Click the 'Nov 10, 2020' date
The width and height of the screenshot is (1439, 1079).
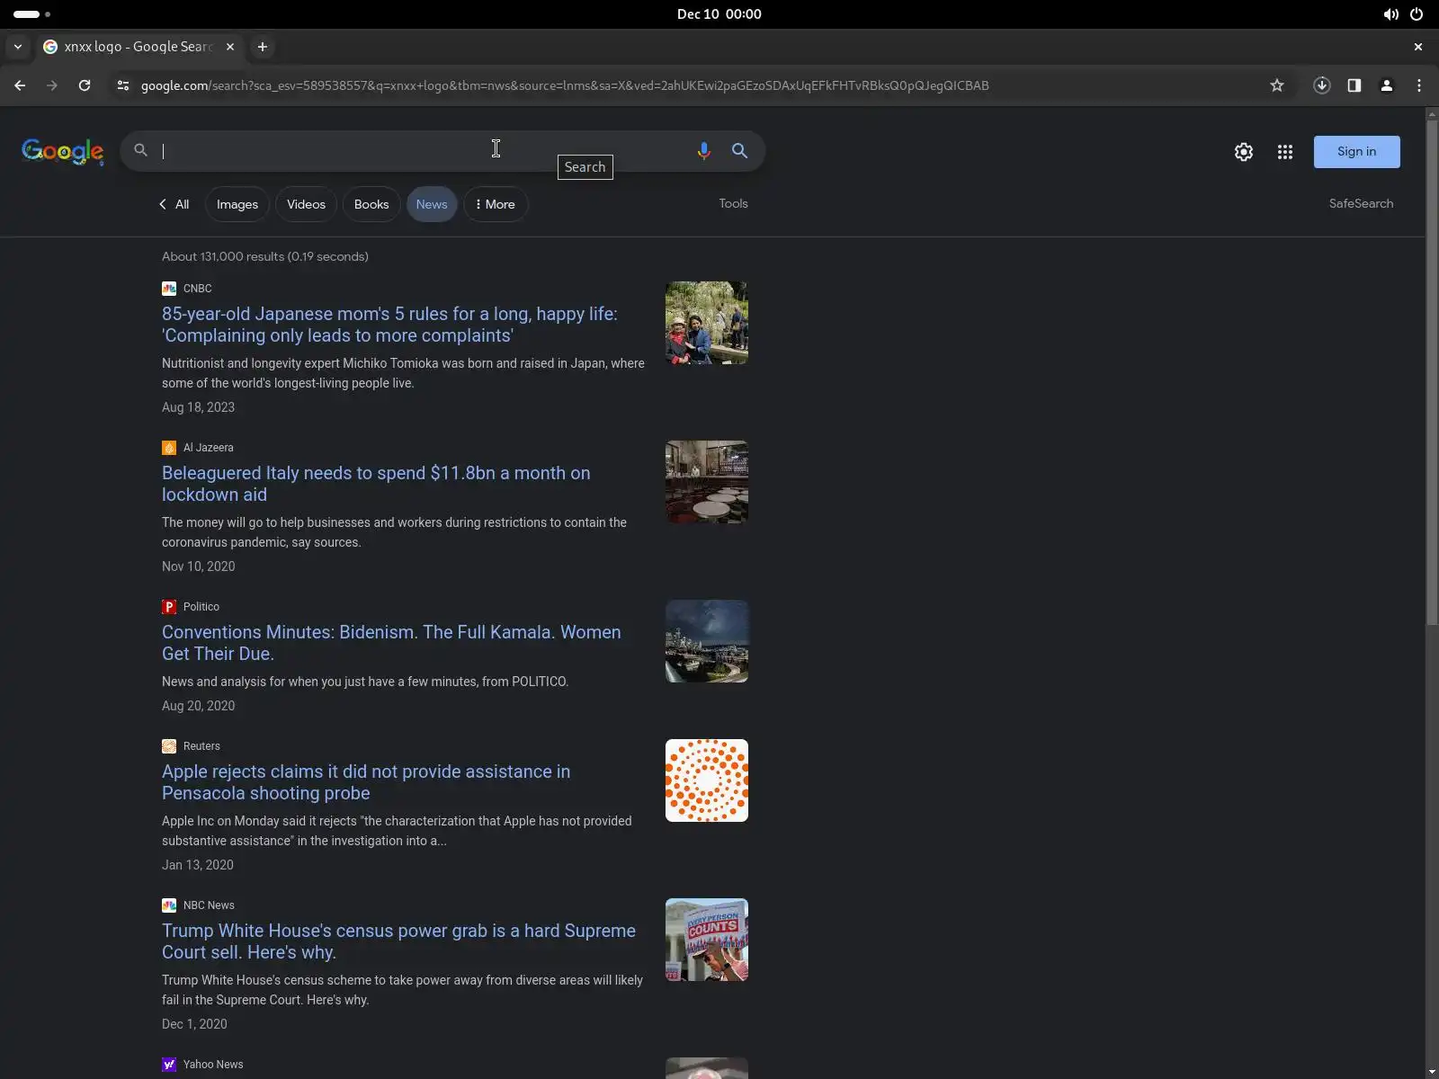[198, 566]
